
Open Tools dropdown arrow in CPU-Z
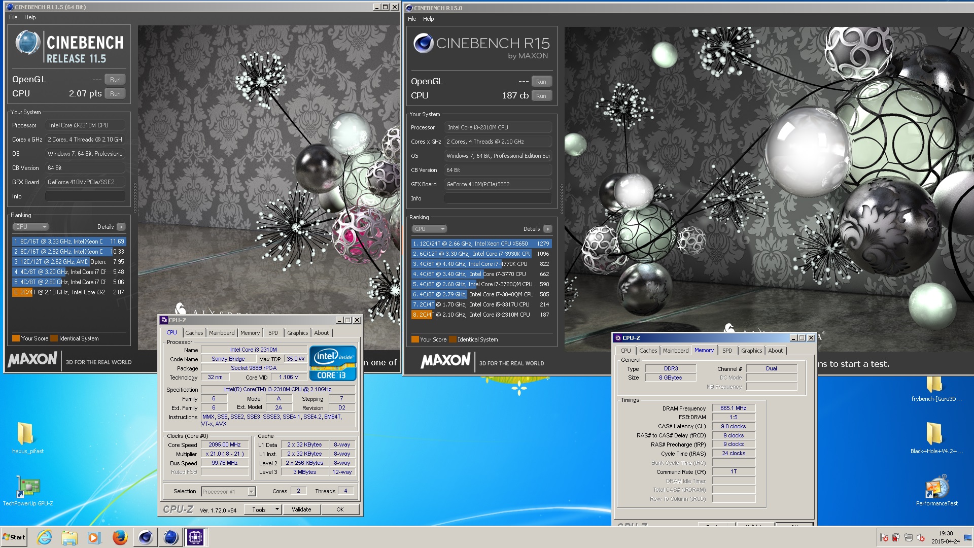point(277,509)
